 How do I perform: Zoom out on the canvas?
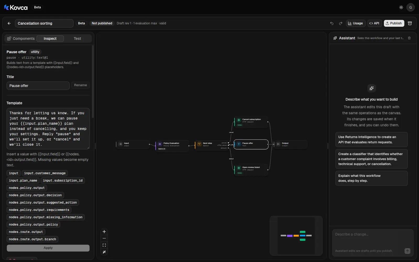(104, 238)
